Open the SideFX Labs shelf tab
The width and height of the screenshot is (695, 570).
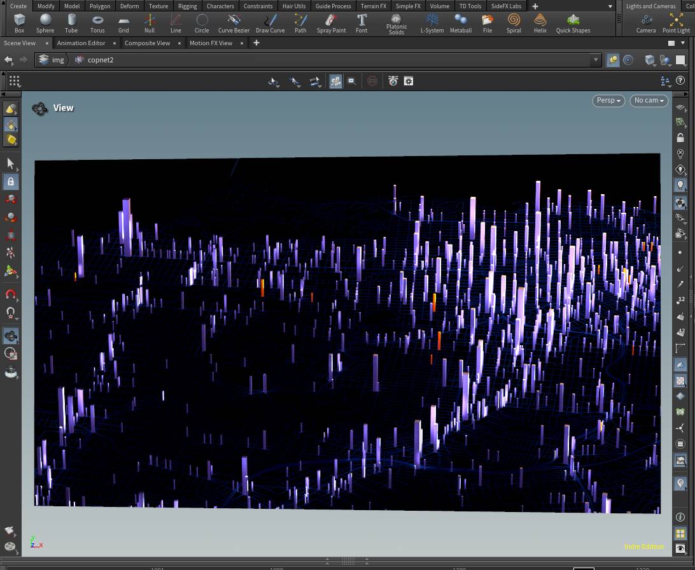point(506,6)
